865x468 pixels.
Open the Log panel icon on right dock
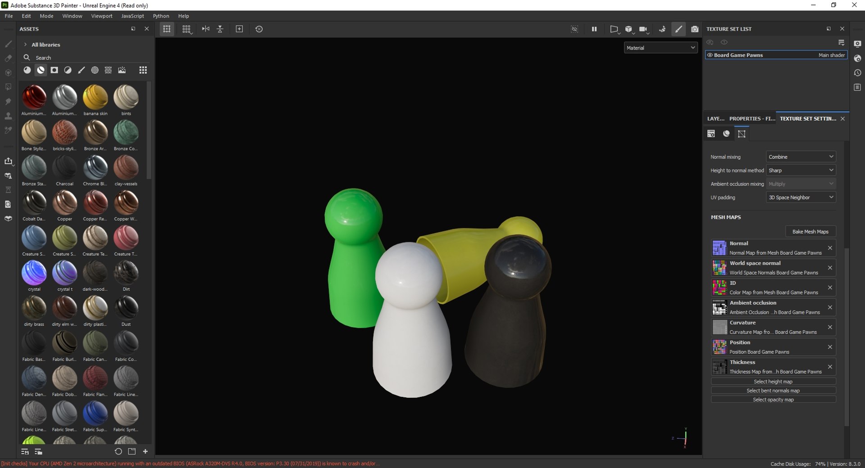[x=857, y=87]
